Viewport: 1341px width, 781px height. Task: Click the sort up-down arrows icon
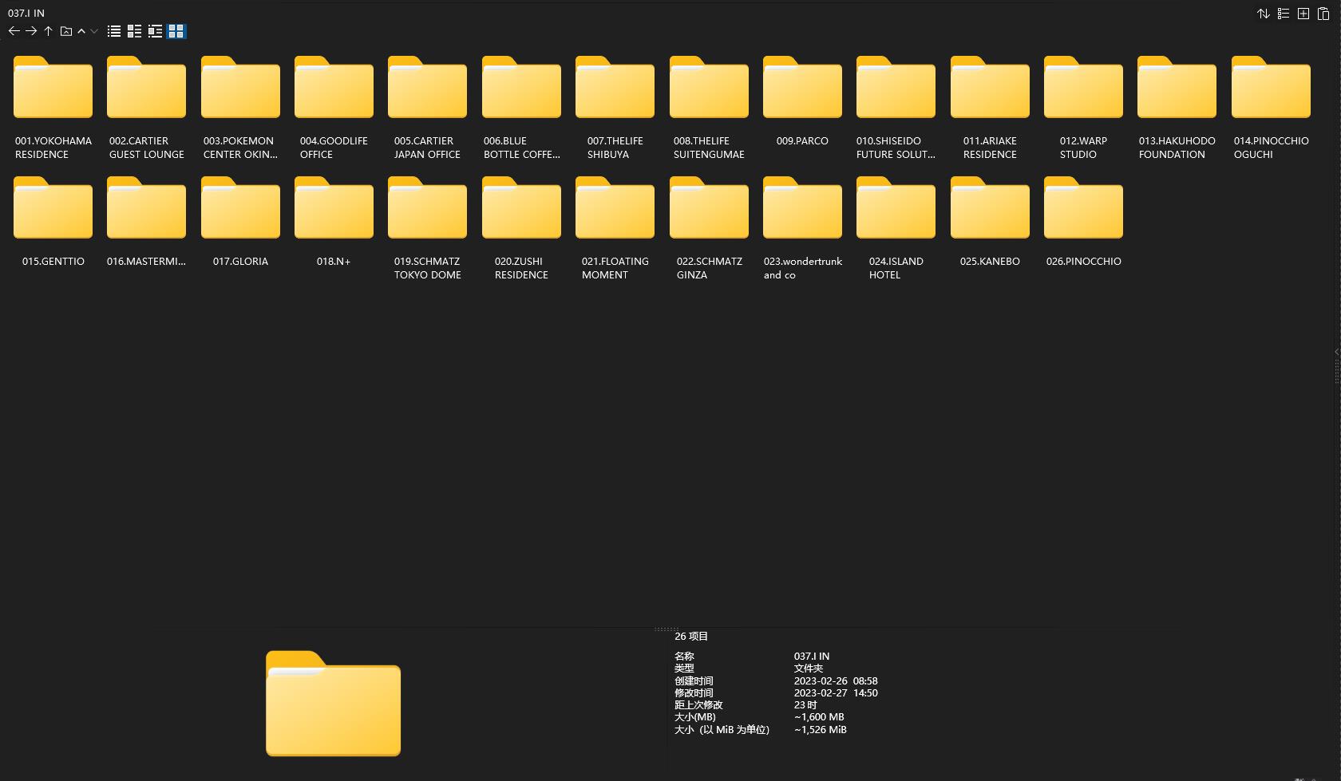tap(1263, 14)
